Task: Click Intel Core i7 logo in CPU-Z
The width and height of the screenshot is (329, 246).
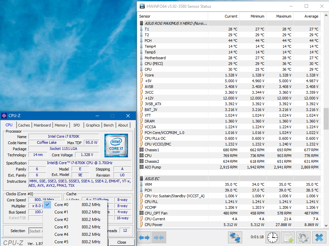Action: click(116, 146)
